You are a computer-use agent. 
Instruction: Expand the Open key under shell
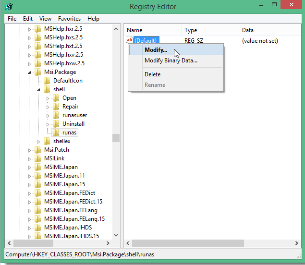tap(48, 98)
